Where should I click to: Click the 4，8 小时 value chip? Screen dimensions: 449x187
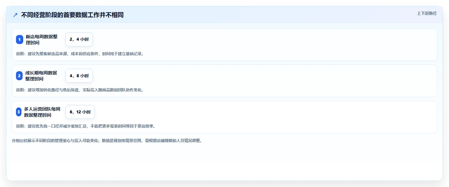tap(79, 76)
